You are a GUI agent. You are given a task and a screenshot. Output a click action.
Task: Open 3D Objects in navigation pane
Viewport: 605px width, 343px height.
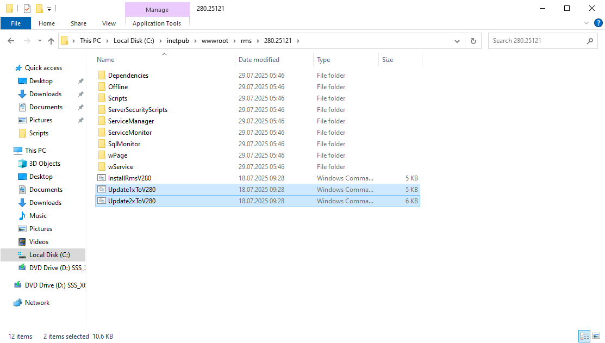click(45, 164)
